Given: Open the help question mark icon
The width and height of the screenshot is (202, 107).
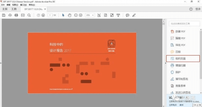Looking at the screenshot, I should coord(191,9).
